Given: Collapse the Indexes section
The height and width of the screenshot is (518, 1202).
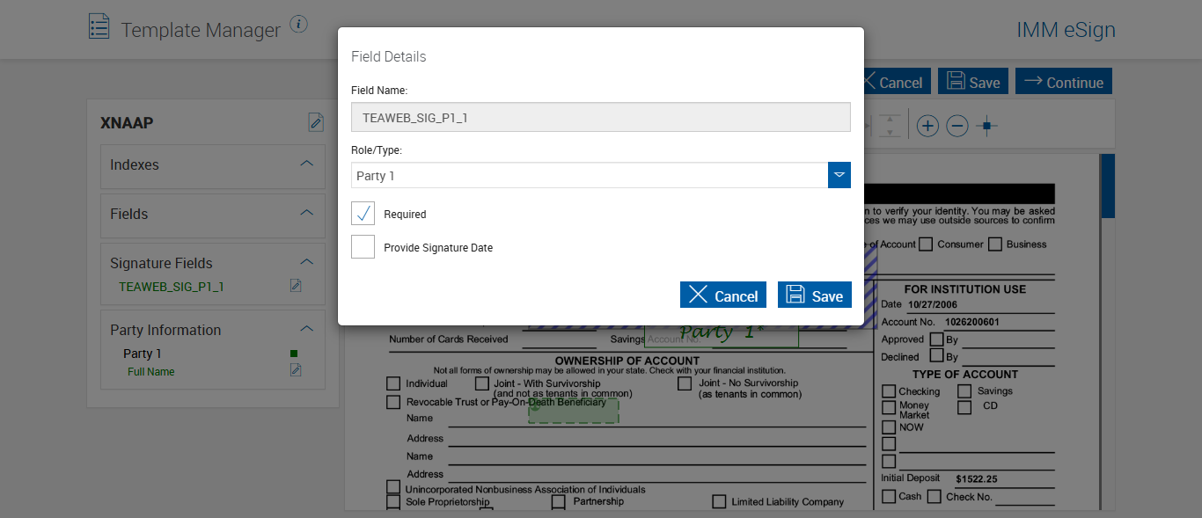Looking at the screenshot, I should [306, 164].
